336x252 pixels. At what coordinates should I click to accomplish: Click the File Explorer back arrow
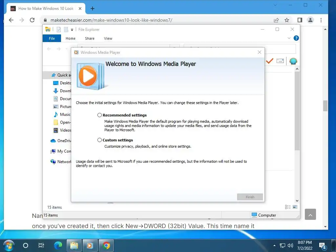[x=49, y=49]
